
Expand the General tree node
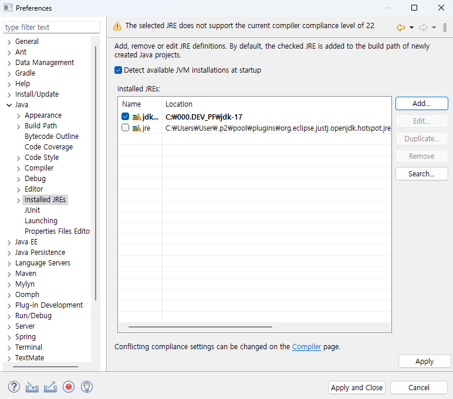pos(9,42)
